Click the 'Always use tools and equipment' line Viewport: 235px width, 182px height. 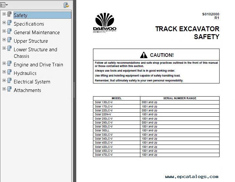(x=135, y=71)
